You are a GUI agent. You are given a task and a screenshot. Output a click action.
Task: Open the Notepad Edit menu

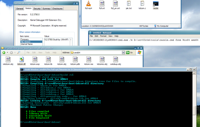pos(97,36)
